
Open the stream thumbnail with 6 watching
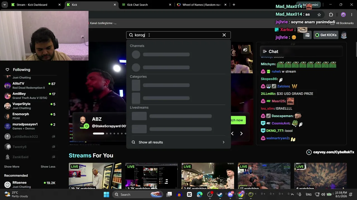coord(320,176)
